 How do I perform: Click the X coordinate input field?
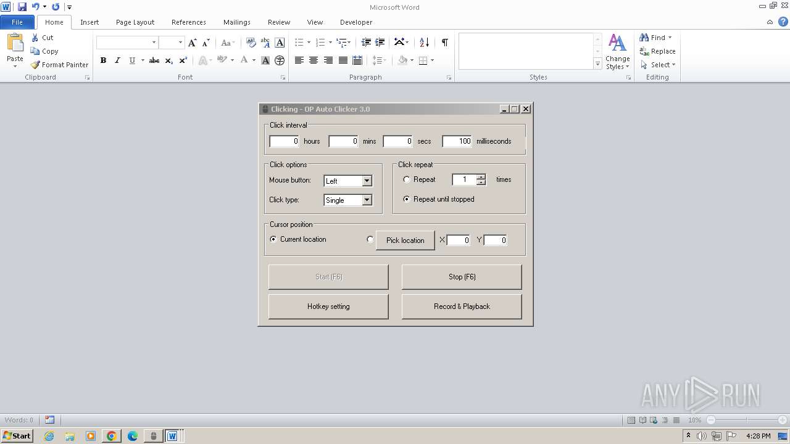click(x=459, y=240)
